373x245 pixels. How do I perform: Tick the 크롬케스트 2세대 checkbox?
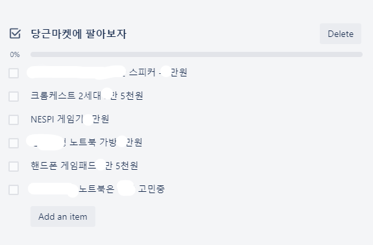pos(14,97)
